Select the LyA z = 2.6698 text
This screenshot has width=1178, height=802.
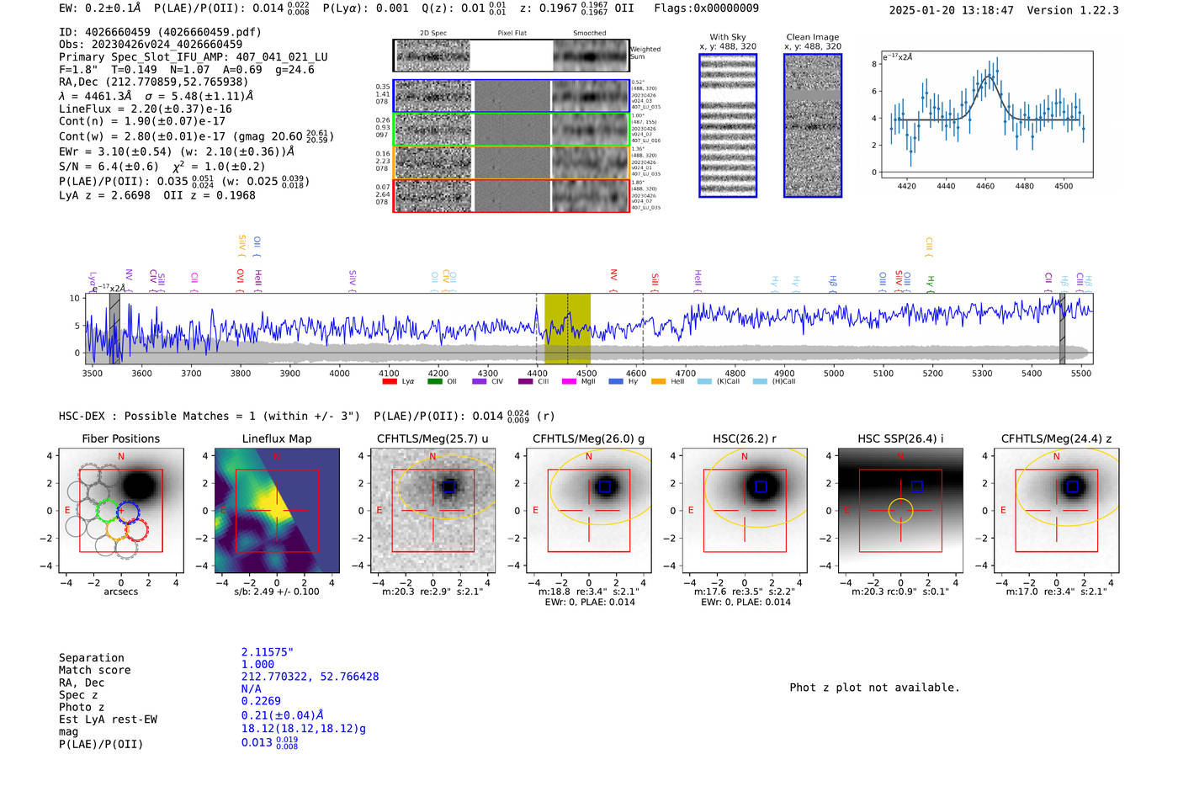click(x=105, y=195)
